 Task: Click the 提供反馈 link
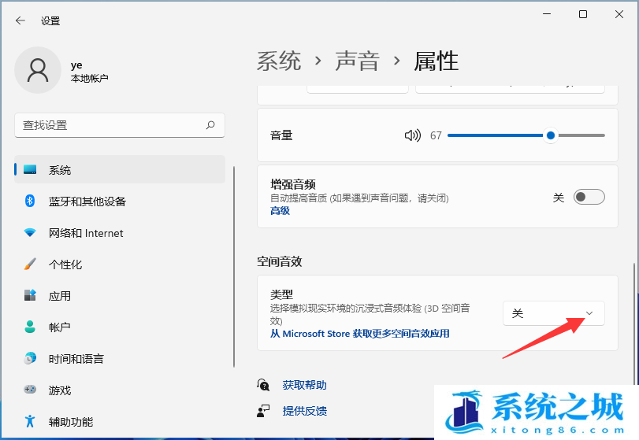click(304, 411)
